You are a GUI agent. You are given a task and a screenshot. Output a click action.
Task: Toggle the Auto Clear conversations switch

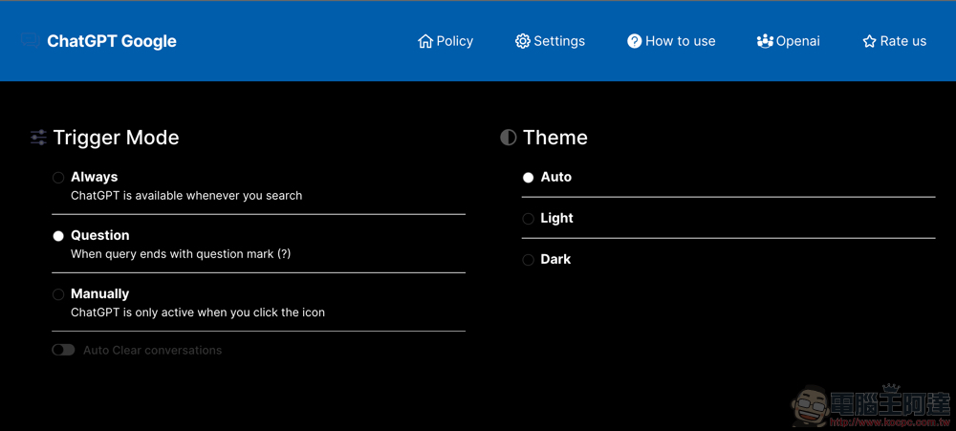click(63, 350)
